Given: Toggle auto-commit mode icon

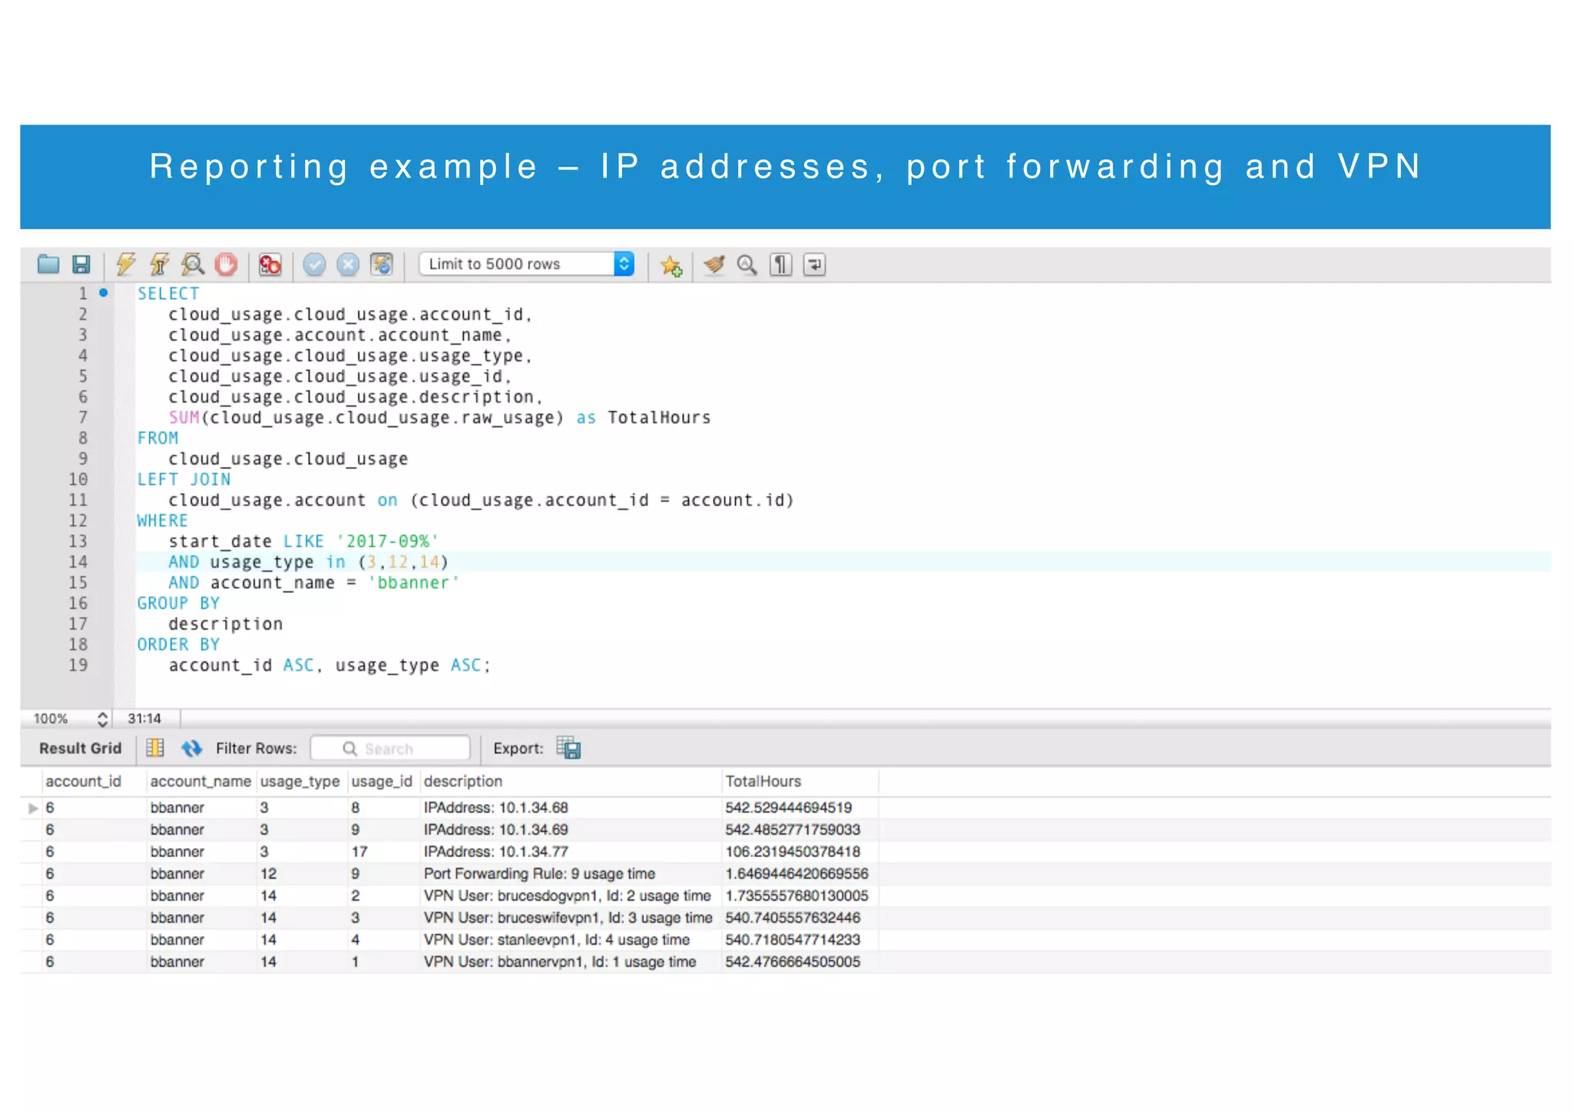Looking at the screenshot, I should 382,265.
